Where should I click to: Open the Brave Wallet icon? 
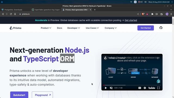(x=161, y=14)
